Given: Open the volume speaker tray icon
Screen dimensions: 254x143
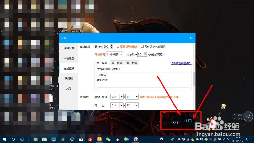Looking at the screenshot, I should click(x=228, y=139).
